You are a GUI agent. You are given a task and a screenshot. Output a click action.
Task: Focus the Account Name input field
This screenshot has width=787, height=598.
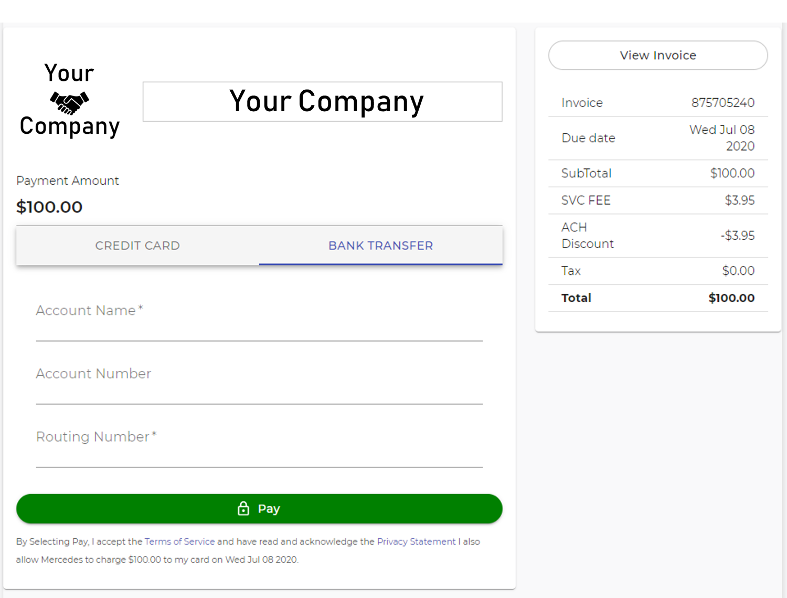point(259,323)
